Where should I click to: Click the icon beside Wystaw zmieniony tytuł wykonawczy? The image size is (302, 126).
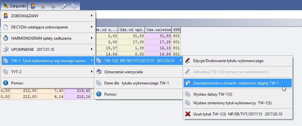coord(187,103)
